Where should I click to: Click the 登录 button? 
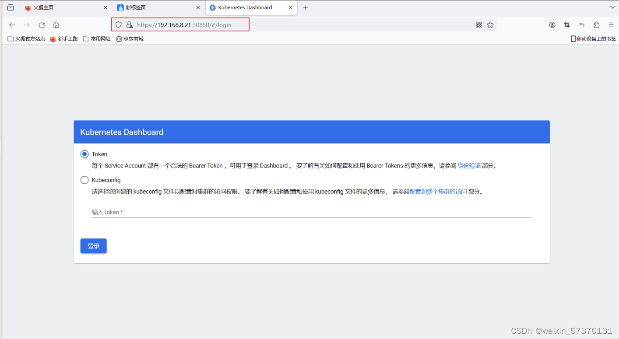pos(94,246)
